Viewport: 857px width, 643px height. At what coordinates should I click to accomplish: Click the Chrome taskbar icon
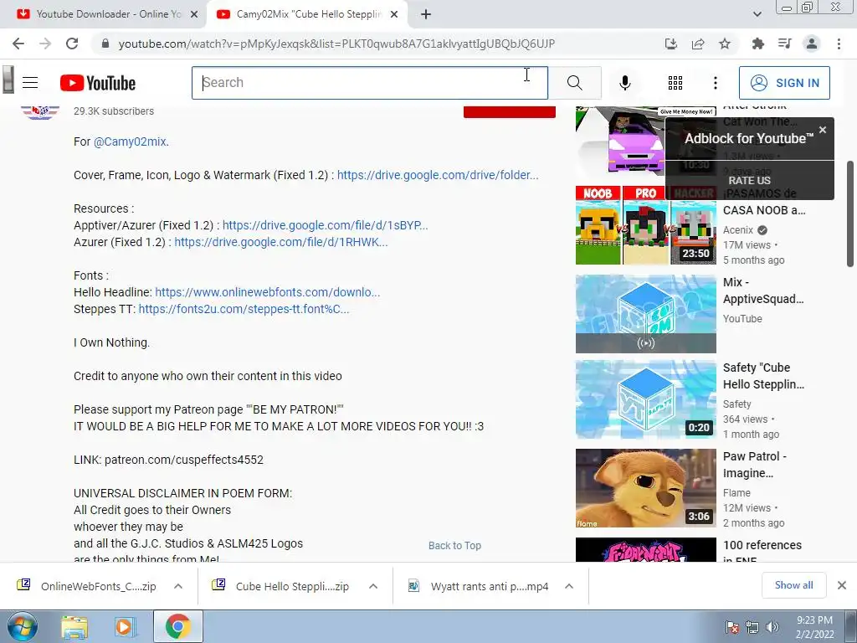click(x=177, y=626)
